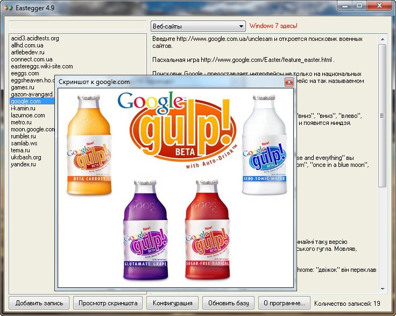Click the large Google Gulp! BETA logo
The width and height of the screenshot is (396, 316).
tap(178, 130)
